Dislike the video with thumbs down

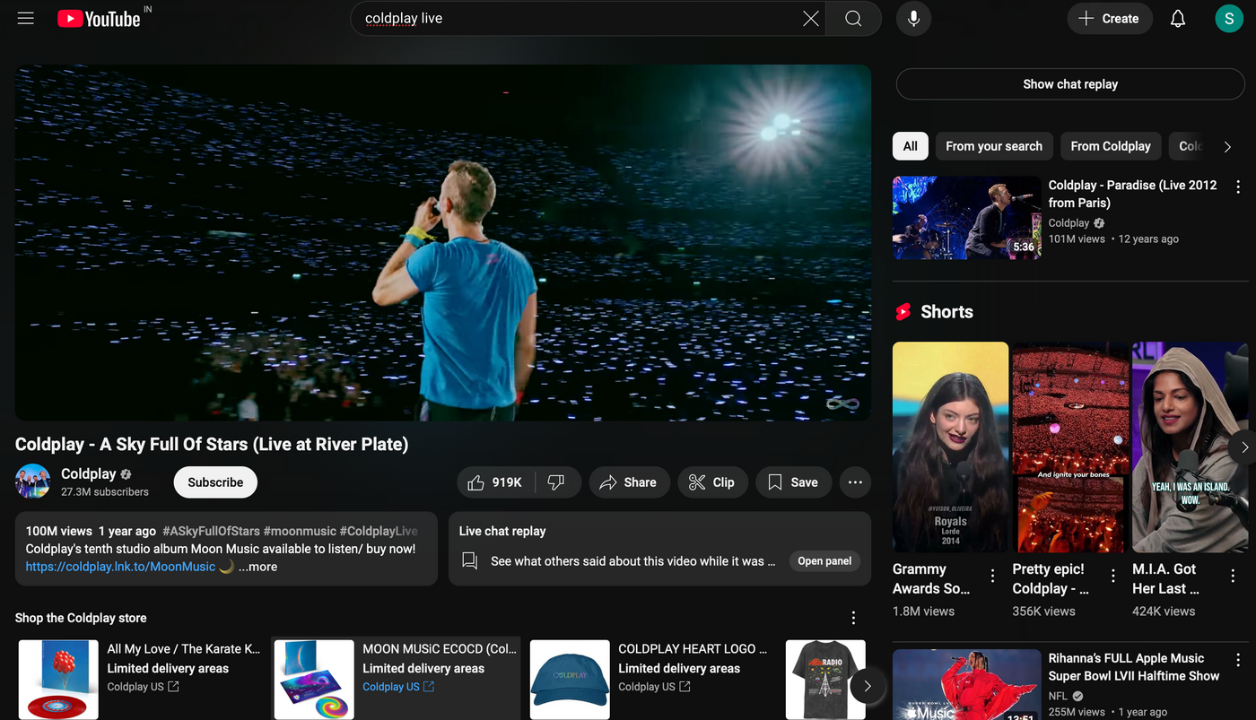[557, 482]
